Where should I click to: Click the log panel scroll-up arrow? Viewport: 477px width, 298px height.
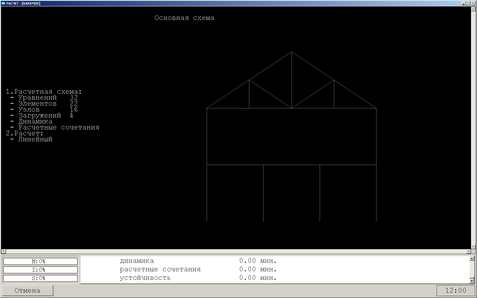point(472,259)
